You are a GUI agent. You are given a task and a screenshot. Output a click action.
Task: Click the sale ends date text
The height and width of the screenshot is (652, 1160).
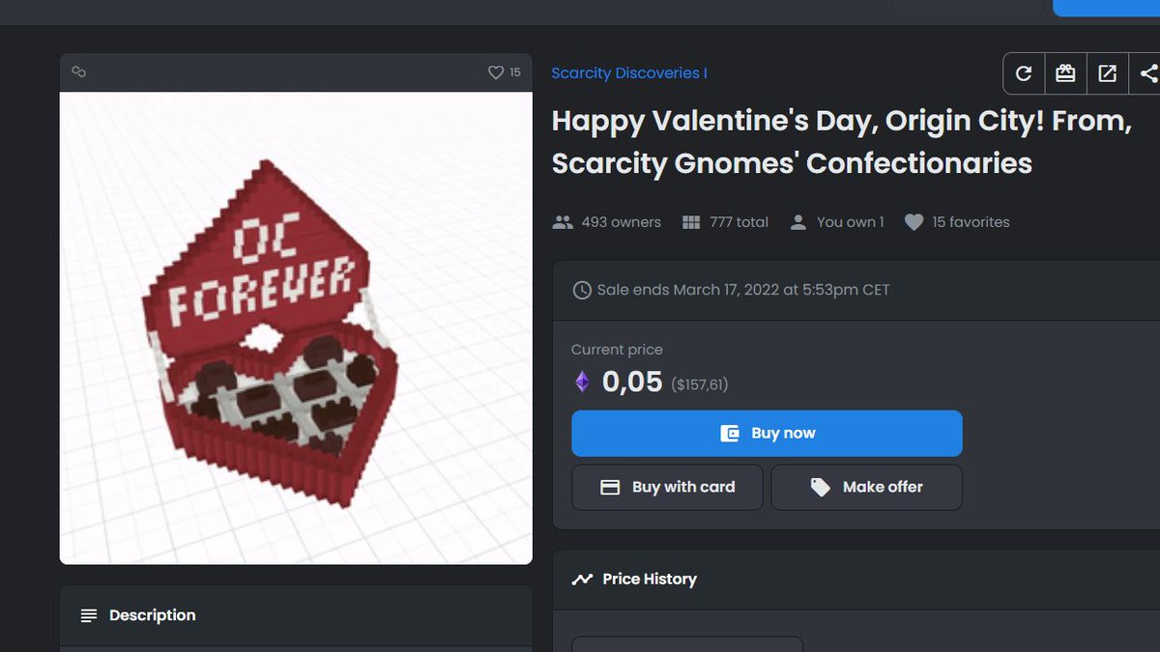coord(743,290)
